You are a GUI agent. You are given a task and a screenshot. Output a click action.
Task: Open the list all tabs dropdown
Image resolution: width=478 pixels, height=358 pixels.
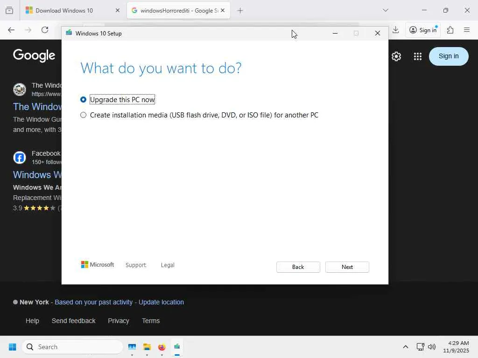click(385, 10)
